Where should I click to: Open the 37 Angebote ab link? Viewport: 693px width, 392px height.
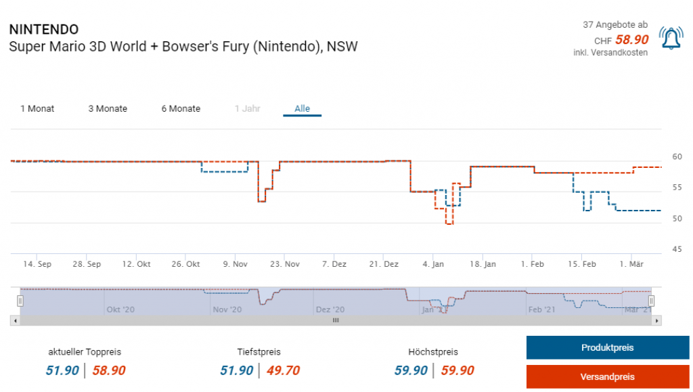pos(615,24)
